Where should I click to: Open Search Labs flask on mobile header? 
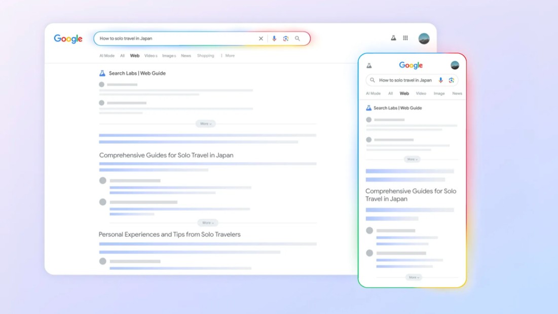tap(369, 65)
